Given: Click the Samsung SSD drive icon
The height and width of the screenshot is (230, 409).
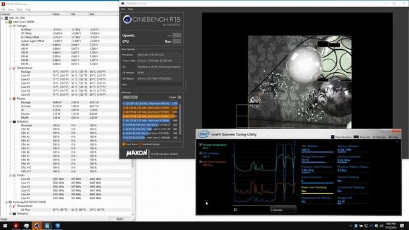Looking at the screenshot, I should 10,203.
